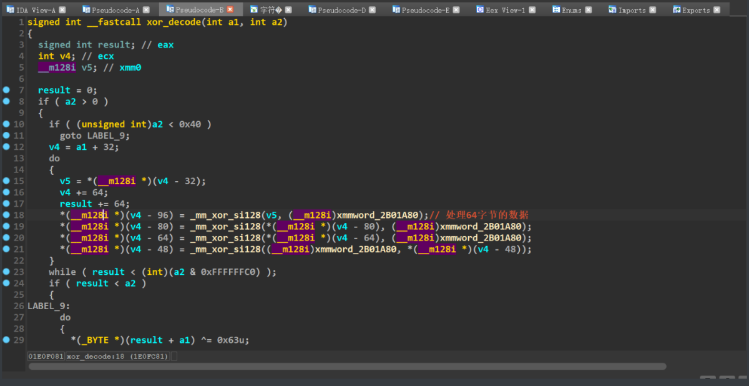
Task: Click the Pseudocode-D tab icon
Action: point(312,10)
